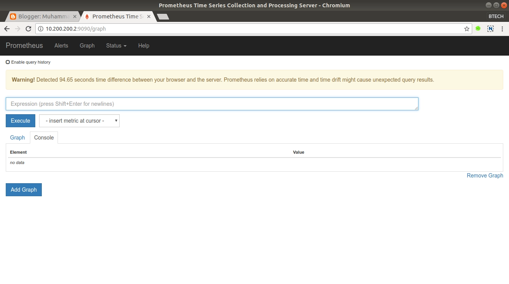Click site information icon in address bar
Image resolution: width=509 pixels, height=284 pixels.
[x=41, y=29]
